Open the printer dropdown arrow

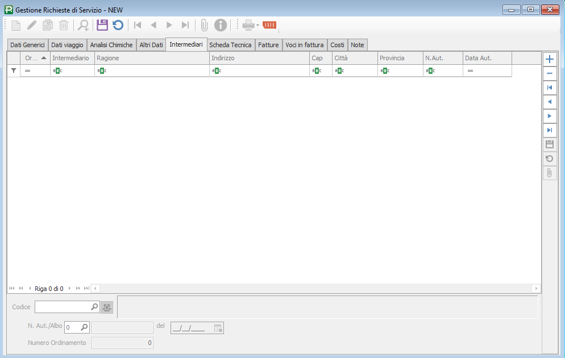257,25
